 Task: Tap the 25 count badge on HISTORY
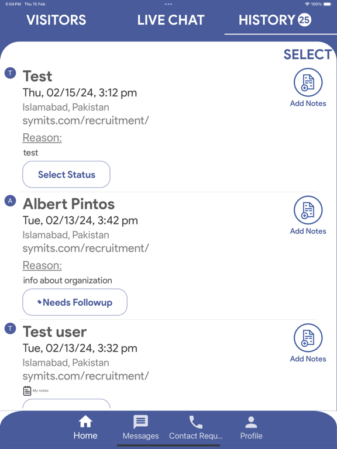[x=304, y=20]
